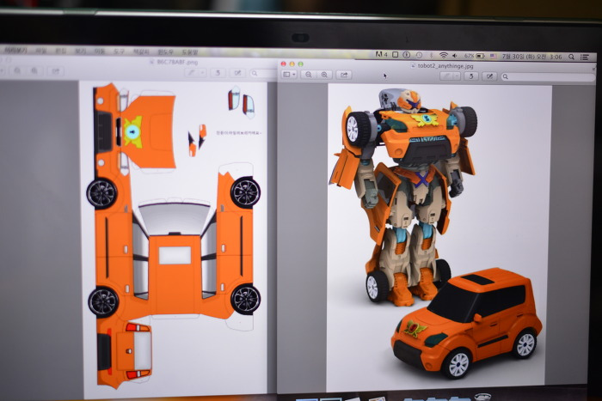Open the 보기 menu
The image size is (602, 401).
pos(80,51)
